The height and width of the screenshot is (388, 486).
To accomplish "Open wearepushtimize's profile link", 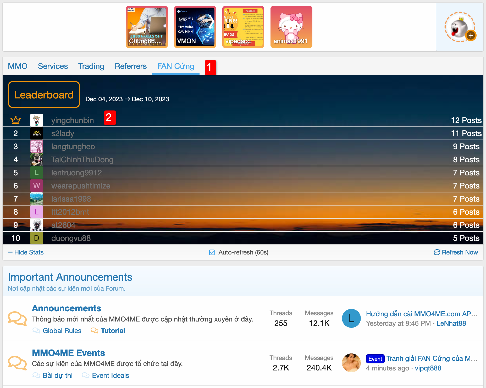I will [81, 186].
